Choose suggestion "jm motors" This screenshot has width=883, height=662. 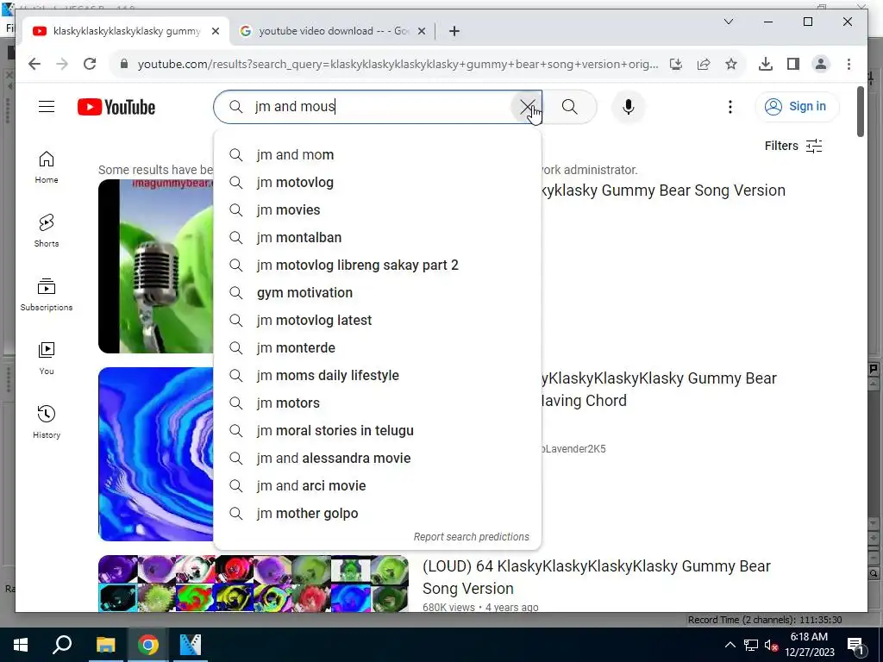click(x=378, y=403)
